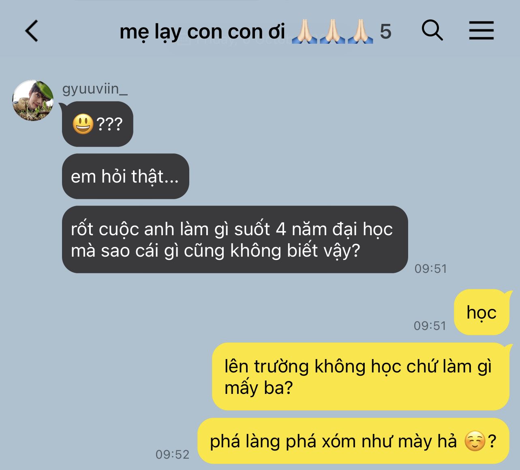Select the "???" message bubble

pos(98,124)
